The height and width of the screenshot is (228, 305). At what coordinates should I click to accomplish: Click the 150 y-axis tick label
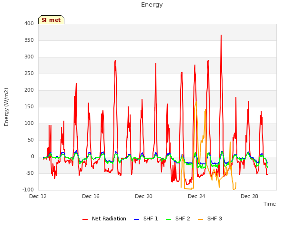29,107
